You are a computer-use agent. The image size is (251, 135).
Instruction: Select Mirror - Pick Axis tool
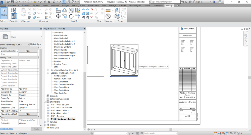click(x=71, y=10)
